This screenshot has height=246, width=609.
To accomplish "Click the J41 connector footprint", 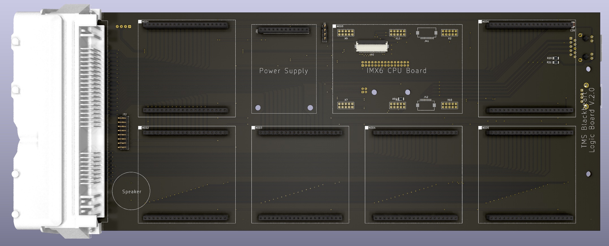I will 427,33.
